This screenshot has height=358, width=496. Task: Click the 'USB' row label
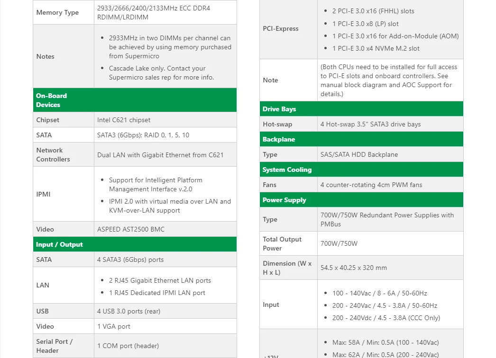[x=42, y=311]
